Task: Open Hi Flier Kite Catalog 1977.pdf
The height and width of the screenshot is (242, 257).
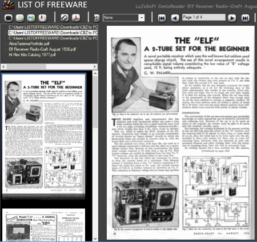Action: (32, 55)
